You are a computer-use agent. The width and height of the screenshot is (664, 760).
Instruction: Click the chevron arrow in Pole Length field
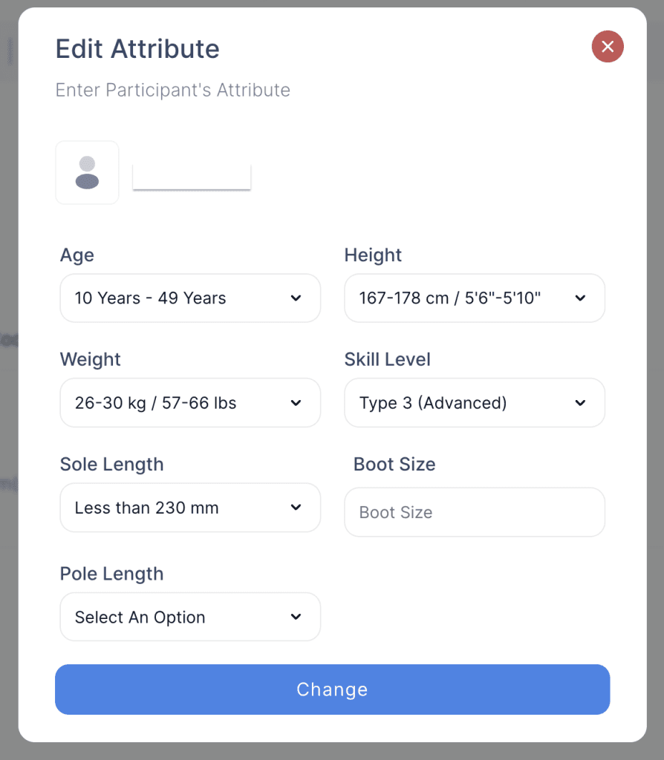[x=296, y=617]
